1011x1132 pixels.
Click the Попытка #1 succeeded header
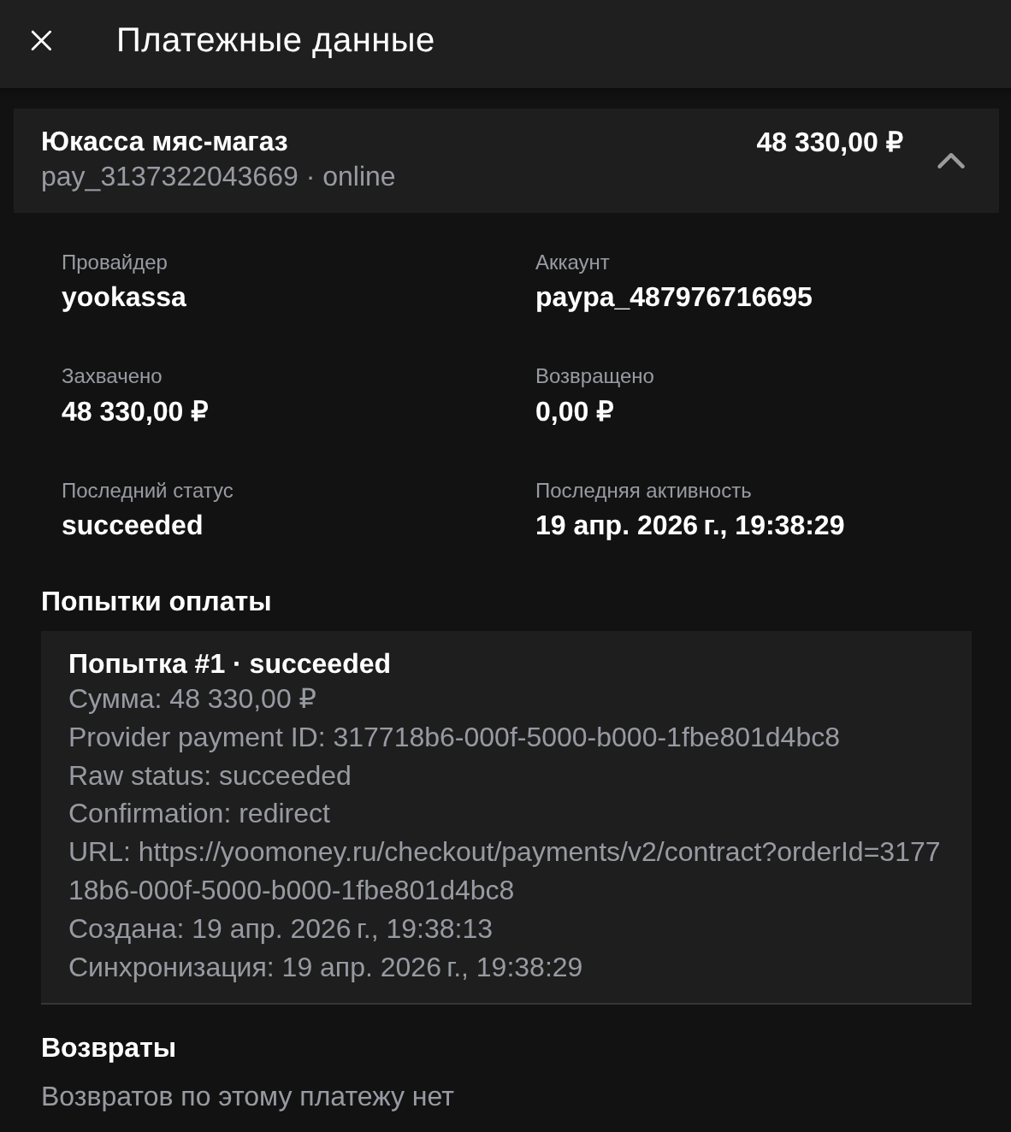pos(228,663)
